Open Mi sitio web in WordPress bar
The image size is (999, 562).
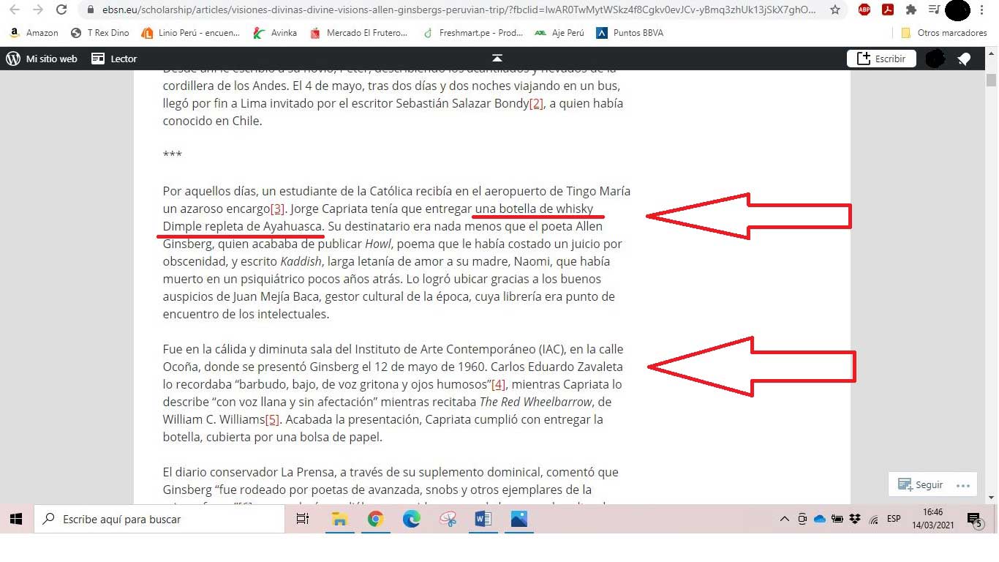point(42,59)
